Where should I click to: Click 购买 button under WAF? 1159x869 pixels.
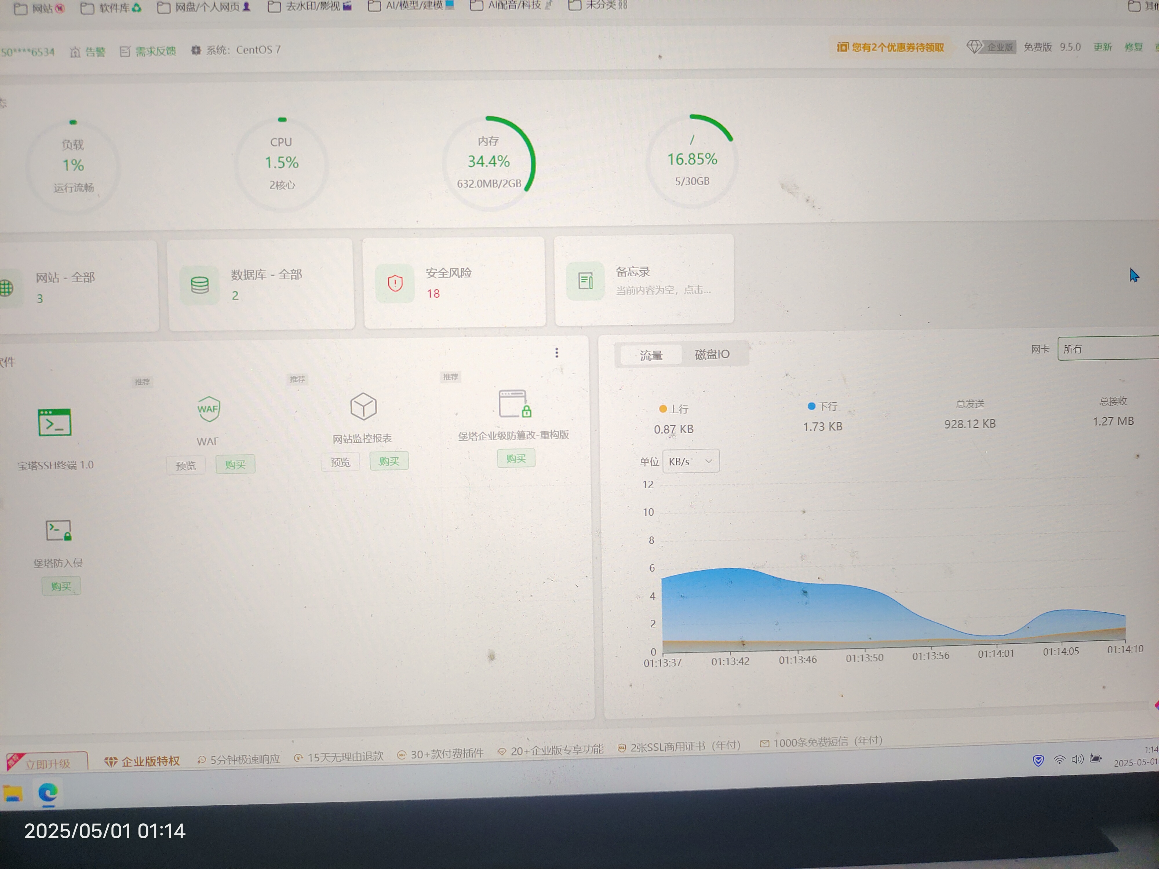(x=235, y=465)
